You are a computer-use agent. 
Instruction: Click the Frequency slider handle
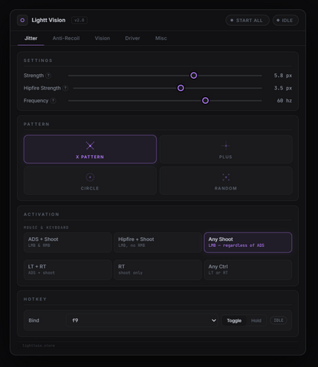point(206,101)
